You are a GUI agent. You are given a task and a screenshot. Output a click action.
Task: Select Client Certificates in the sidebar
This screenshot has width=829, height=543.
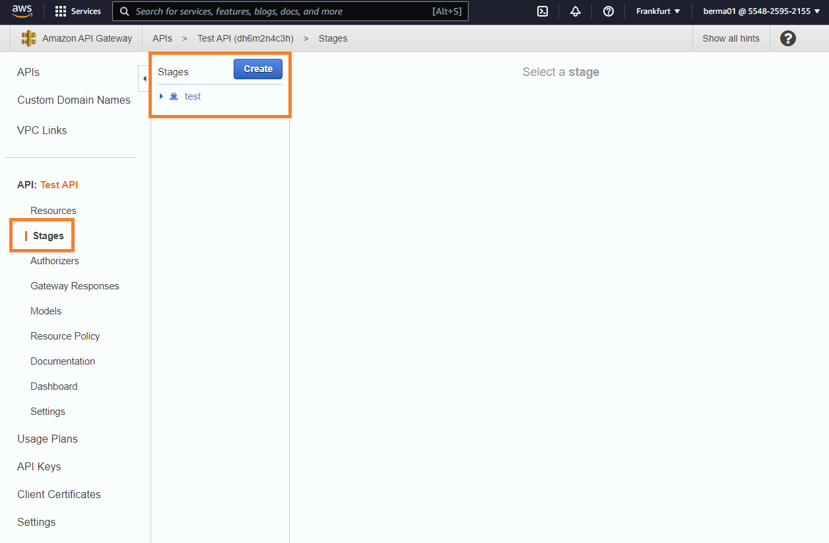59,494
